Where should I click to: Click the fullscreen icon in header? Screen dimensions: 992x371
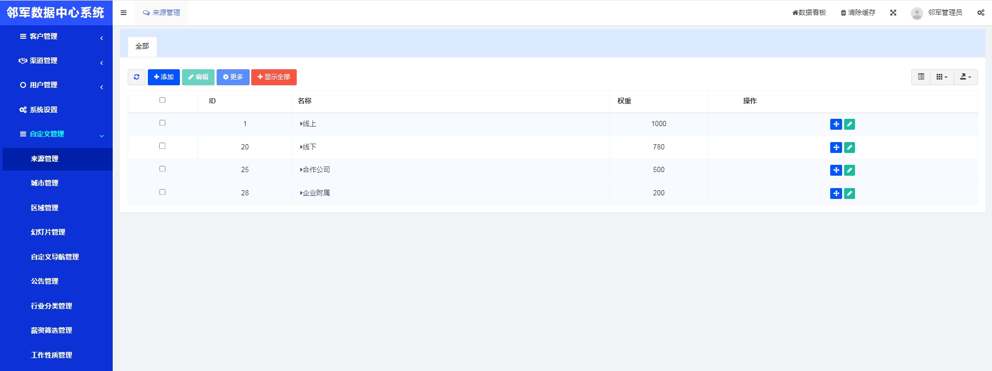(x=893, y=13)
